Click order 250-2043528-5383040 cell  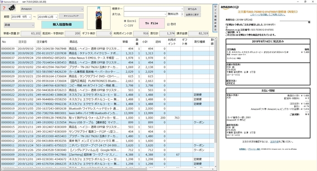click(x=51, y=150)
